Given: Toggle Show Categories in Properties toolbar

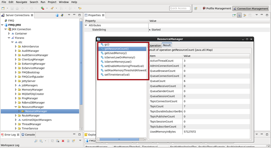Looking at the screenshot, I should tap(240, 15).
